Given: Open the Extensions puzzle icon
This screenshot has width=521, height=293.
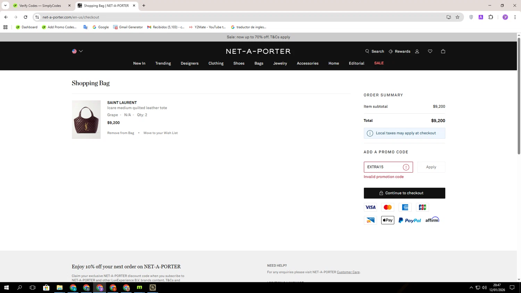Looking at the screenshot, I should pyautogui.click(x=491, y=17).
